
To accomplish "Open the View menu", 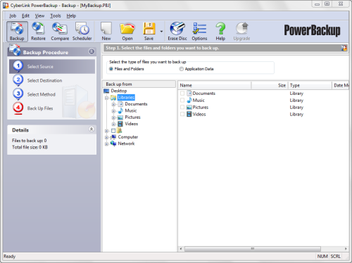I will [39, 15].
